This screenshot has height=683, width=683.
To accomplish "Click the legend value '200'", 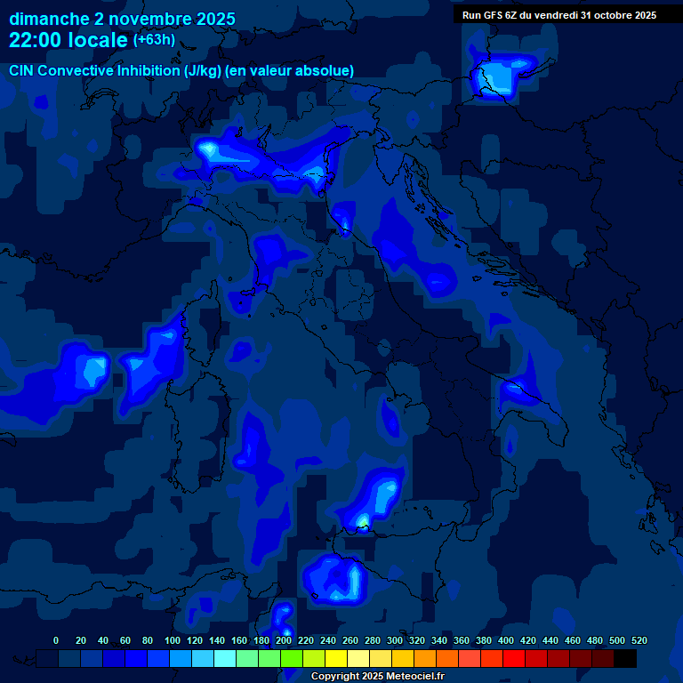I will click(x=284, y=640).
